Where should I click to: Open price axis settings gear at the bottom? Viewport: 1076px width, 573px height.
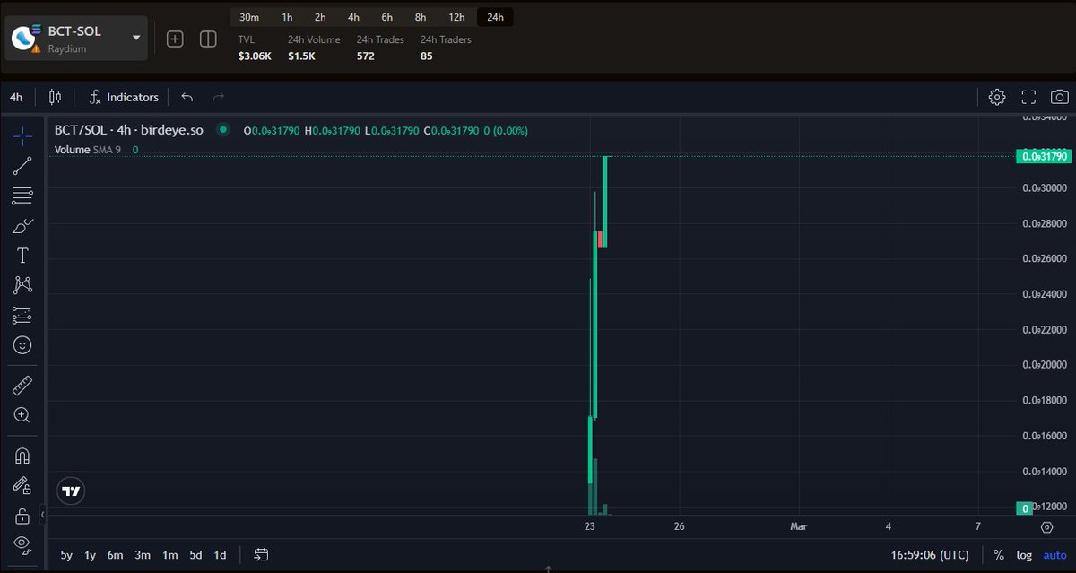click(1046, 527)
